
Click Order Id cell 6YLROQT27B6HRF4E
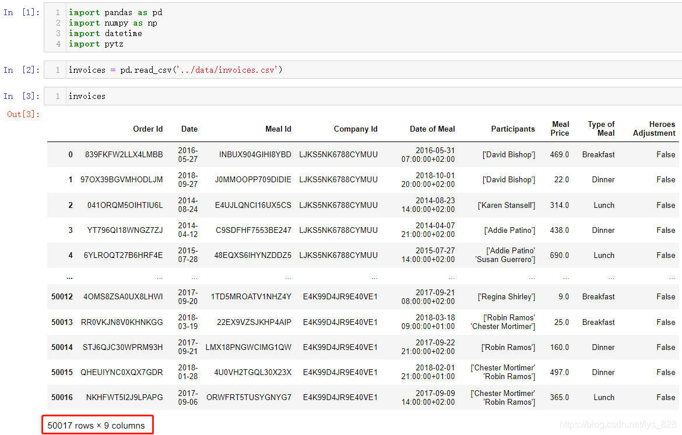pyautogui.click(x=124, y=256)
